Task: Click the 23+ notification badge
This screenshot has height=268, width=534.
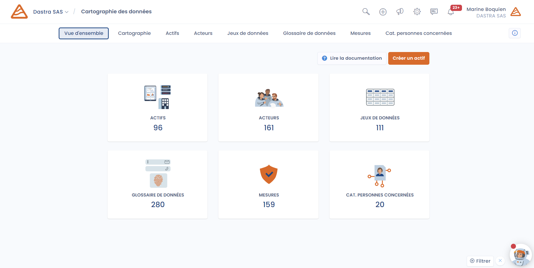Action: (x=456, y=8)
